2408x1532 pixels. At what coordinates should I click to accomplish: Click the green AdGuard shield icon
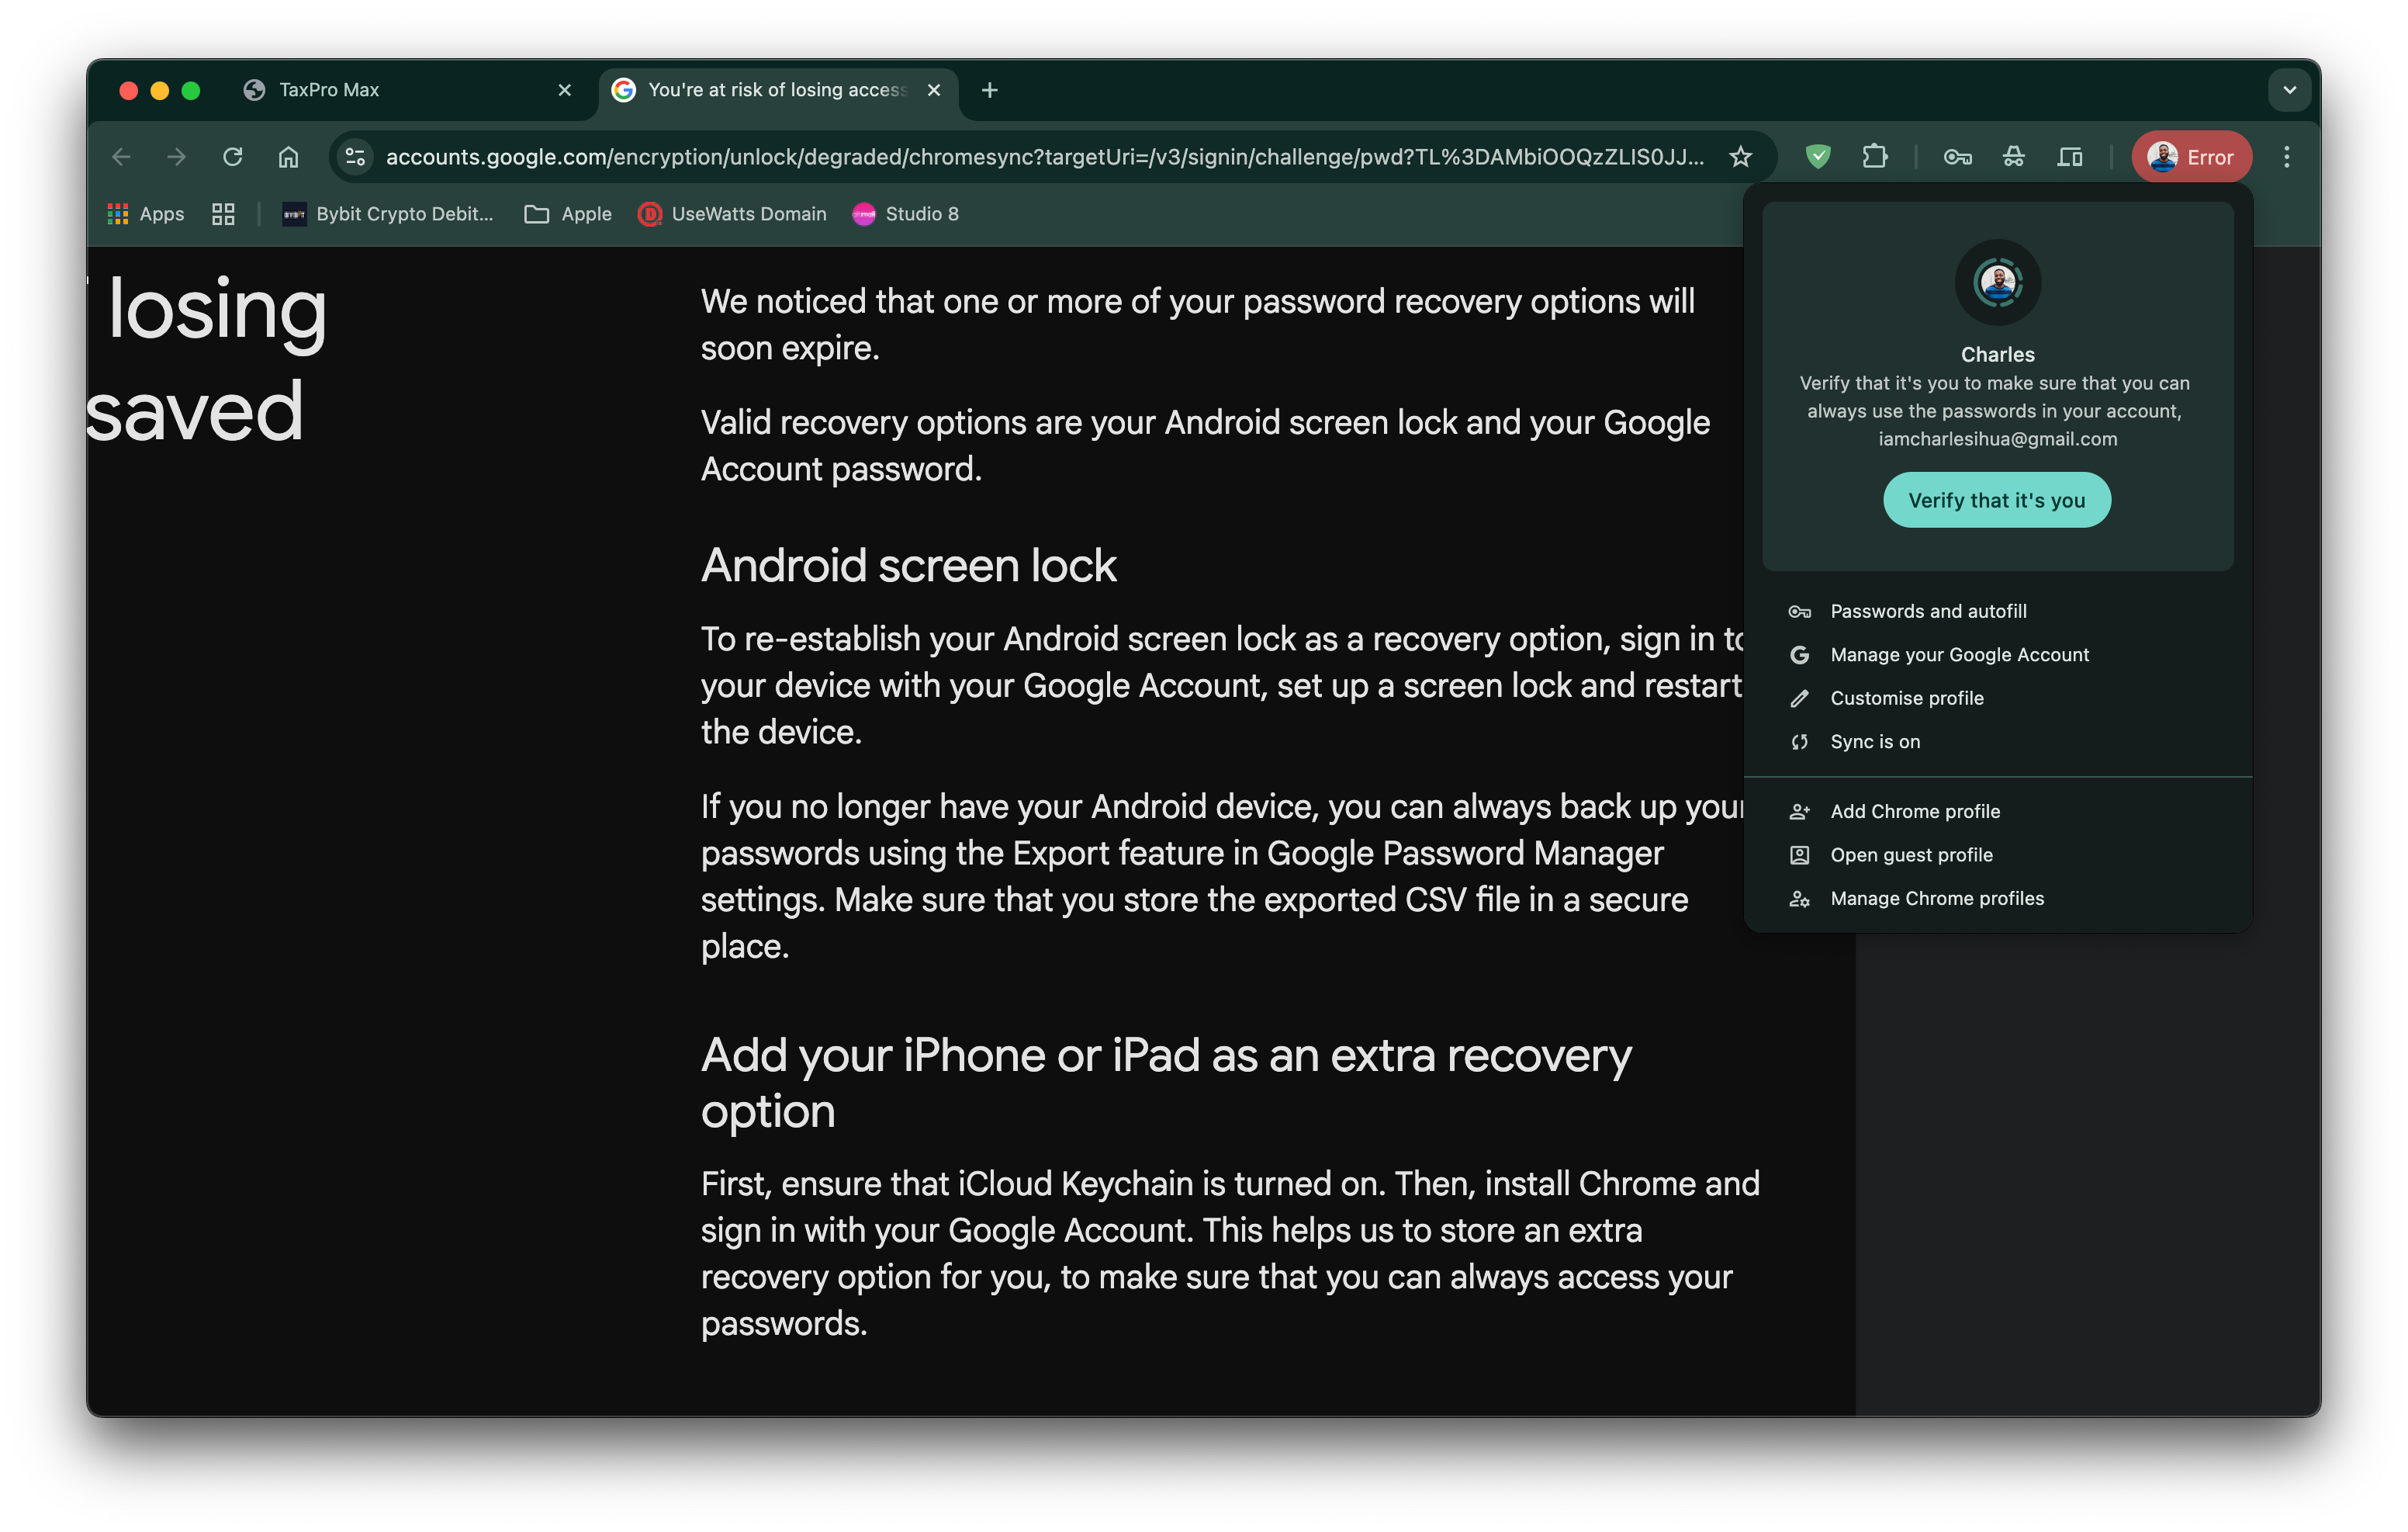[x=1817, y=157]
